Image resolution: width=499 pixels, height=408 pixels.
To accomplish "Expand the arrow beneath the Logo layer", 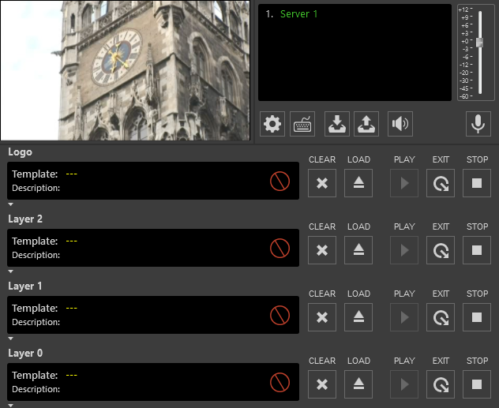I will (11, 204).
